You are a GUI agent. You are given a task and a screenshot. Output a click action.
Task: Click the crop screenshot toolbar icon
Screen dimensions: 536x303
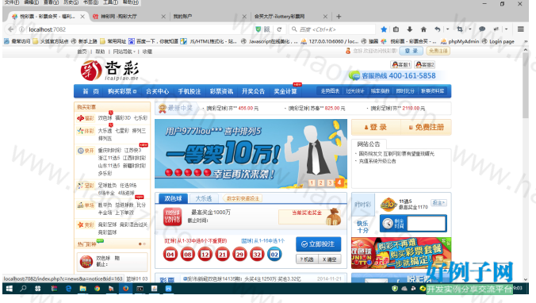coord(460,29)
